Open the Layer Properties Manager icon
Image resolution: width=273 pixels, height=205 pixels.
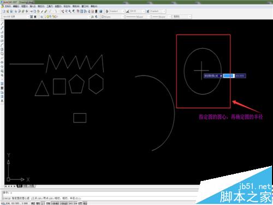click(41, 16)
